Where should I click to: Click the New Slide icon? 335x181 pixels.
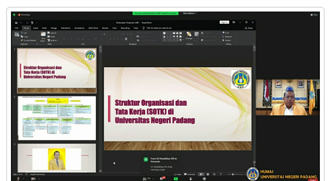(43, 37)
